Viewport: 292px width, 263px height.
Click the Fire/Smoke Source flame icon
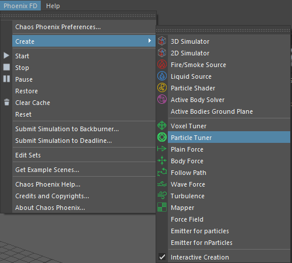click(162, 64)
